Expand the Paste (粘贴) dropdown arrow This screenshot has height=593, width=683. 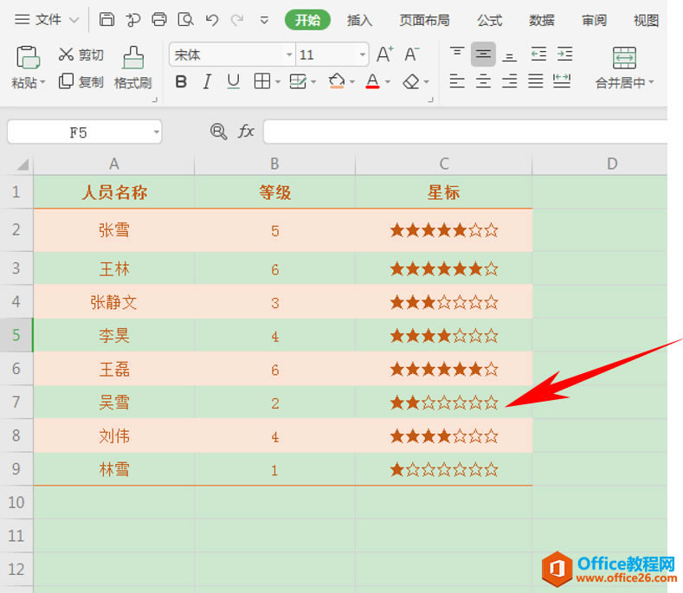pyautogui.click(x=42, y=82)
